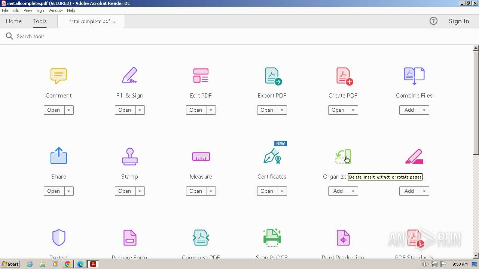The height and width of the screenshot is (269, 479).
Task: Select the Edit PDF tool icon
Action: coord(201,75)
